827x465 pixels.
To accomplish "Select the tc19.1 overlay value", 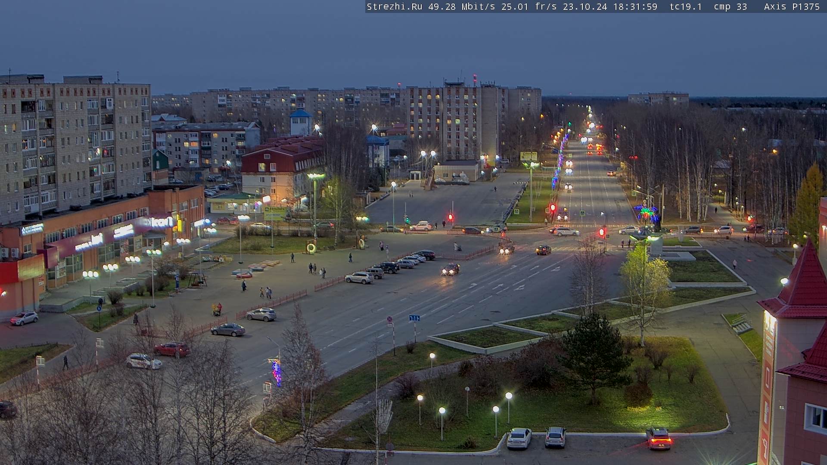I will [686, 7].
